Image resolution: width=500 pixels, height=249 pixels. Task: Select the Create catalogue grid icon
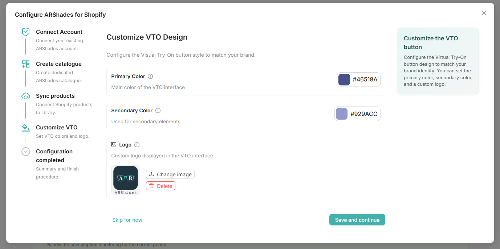(25, 64)
